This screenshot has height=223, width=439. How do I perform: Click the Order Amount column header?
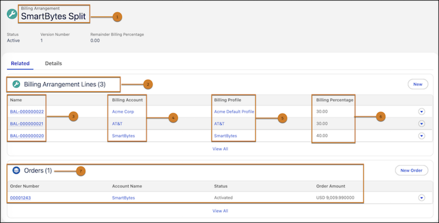pos(331,186)
